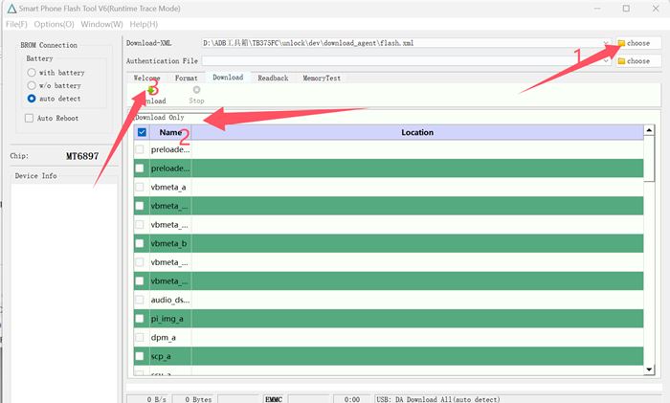Click the vbmeta_a partition name

(x=168, y=188)
